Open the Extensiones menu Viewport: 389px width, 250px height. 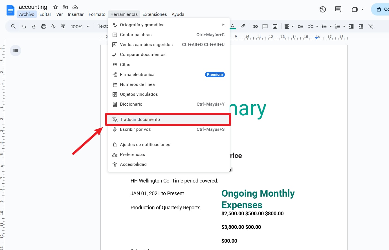point(155,14)
